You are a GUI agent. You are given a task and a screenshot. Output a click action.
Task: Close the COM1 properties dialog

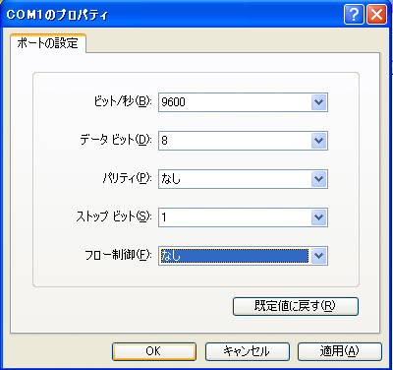point(377,15)
